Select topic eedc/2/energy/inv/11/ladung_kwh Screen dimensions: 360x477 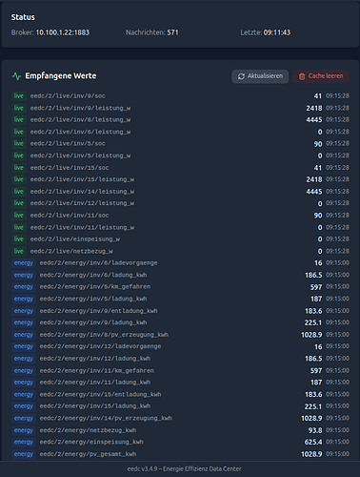point(95,383)
